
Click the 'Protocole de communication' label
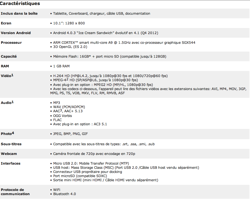(15, 192)
